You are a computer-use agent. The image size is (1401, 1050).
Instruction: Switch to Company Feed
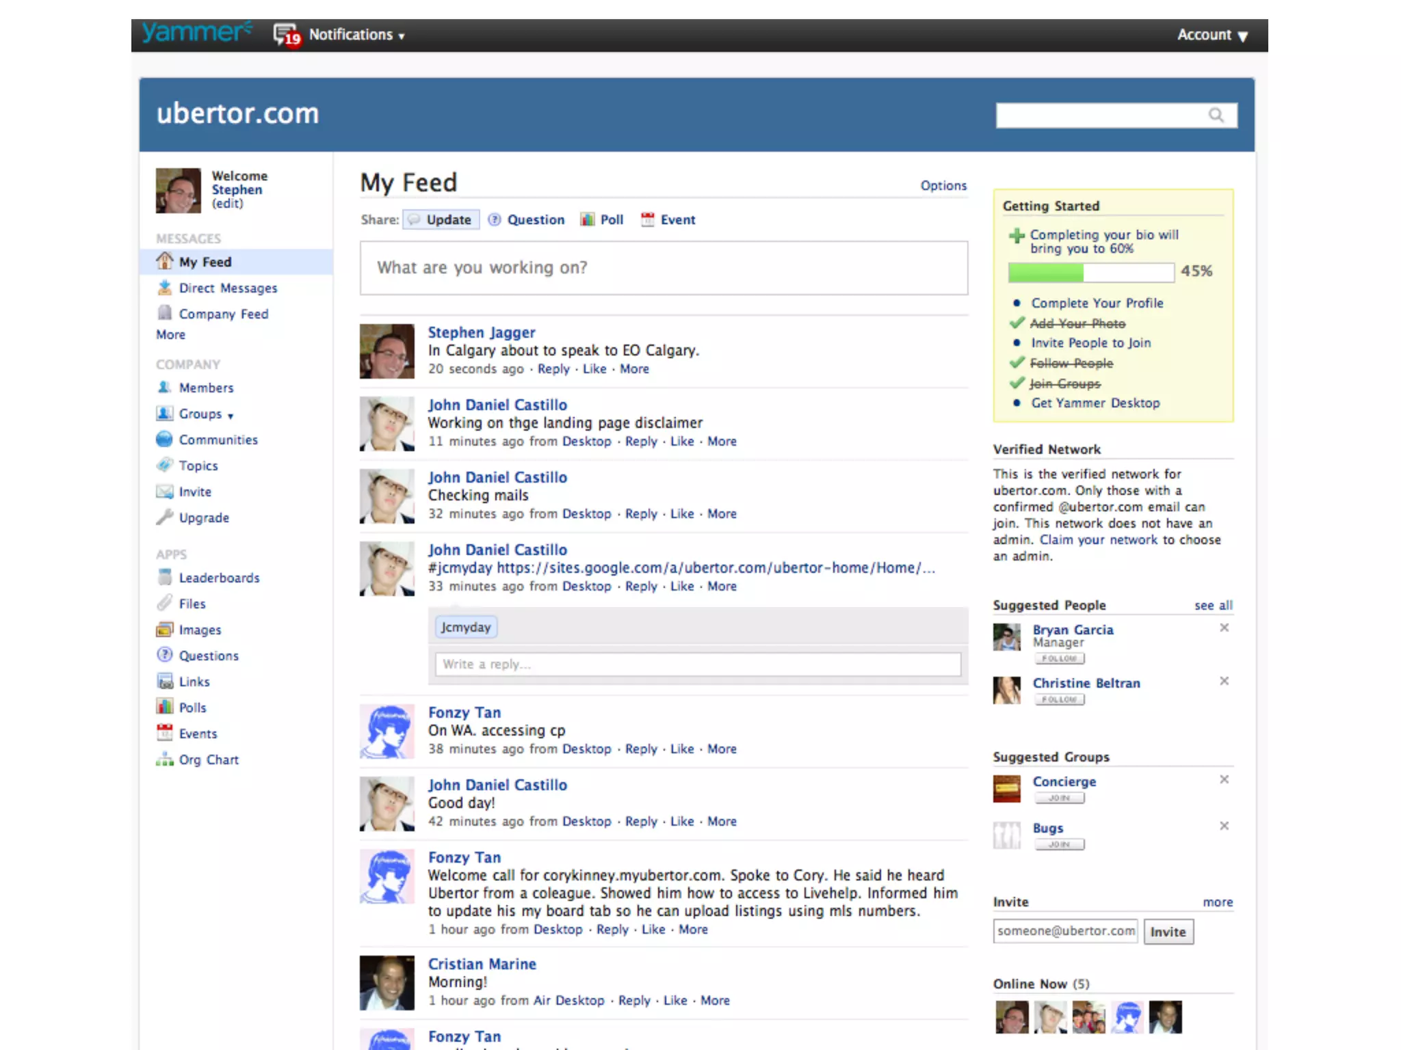pyautogui.click(x=223, y=314)
